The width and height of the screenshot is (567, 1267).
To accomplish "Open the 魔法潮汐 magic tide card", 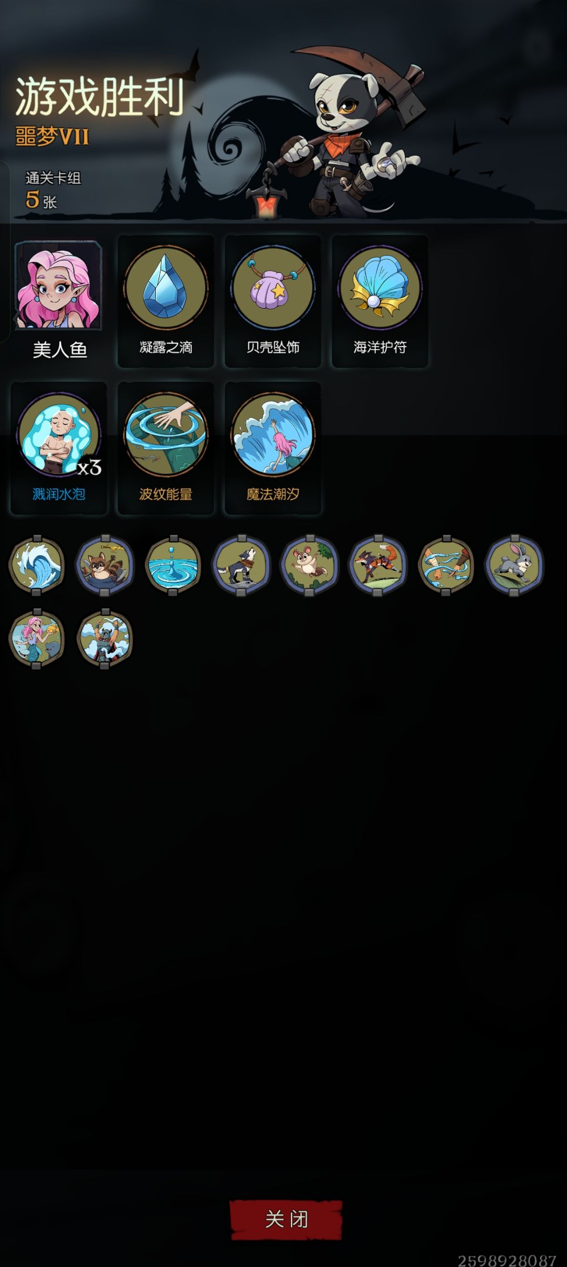I will [272, 448].
